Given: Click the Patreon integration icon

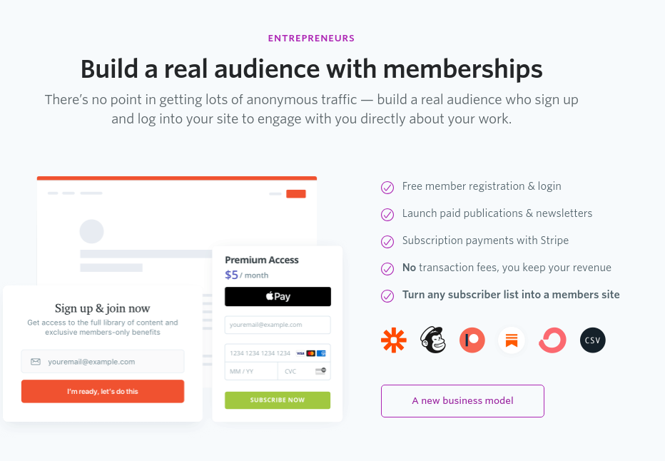Looking at the screenshot, I should 472,340.
